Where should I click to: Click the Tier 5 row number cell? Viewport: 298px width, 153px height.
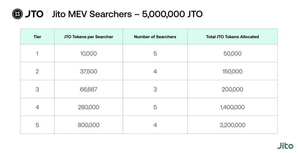pos(37,125)
